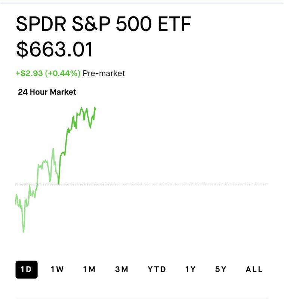
Task: Click the latest endpoint of the price line
Action: pos(96,109)
